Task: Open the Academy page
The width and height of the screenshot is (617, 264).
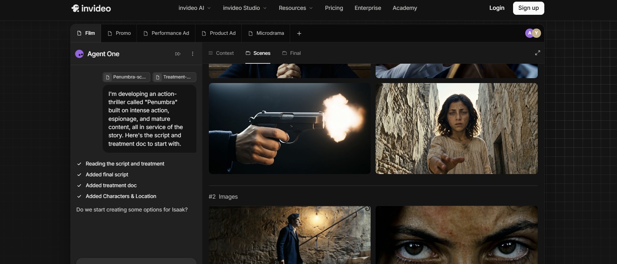Action: click(x=405, y=8)
